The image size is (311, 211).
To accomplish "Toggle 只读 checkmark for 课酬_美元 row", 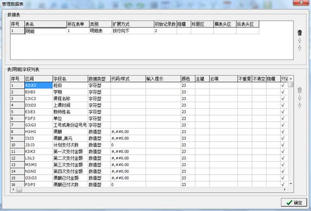I will click(283, 138).
